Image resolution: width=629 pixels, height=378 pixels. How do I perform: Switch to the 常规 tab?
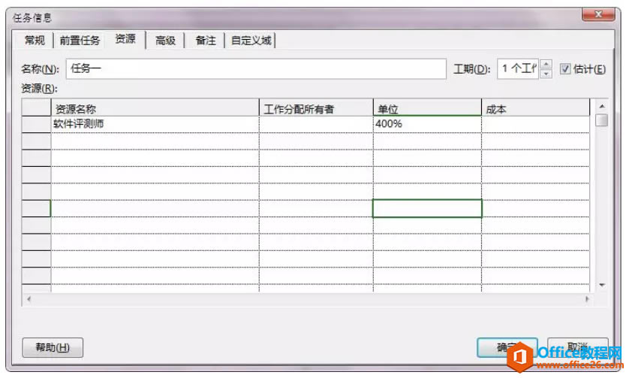click(35, 40)
